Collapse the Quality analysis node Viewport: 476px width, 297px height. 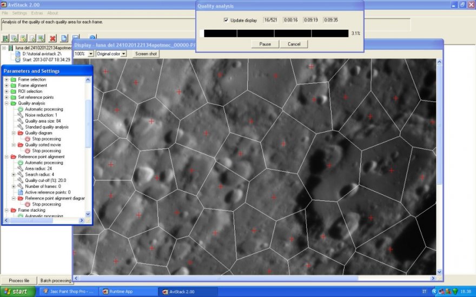click(x=6, y=103)
